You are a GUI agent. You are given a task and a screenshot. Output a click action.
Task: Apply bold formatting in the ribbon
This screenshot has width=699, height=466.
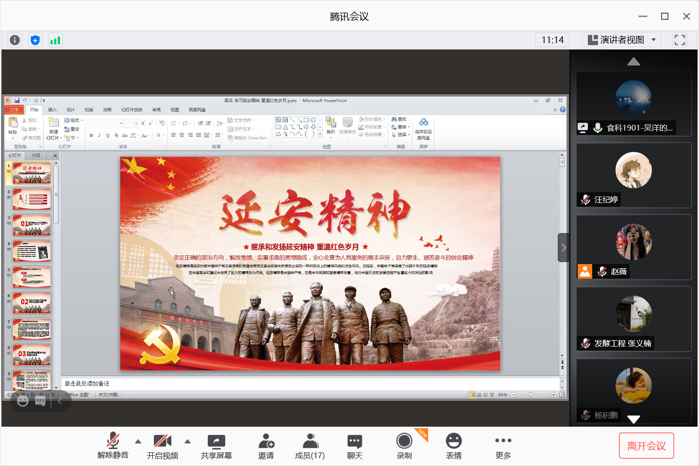(91, 134)
